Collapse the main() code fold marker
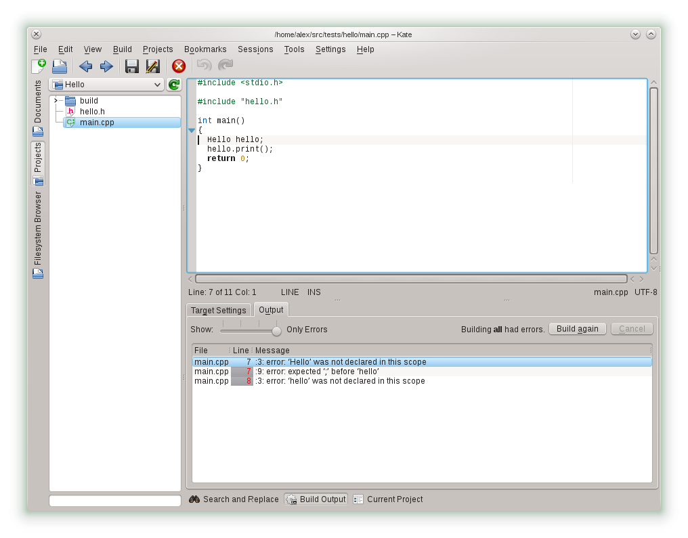 click(191, 130)
